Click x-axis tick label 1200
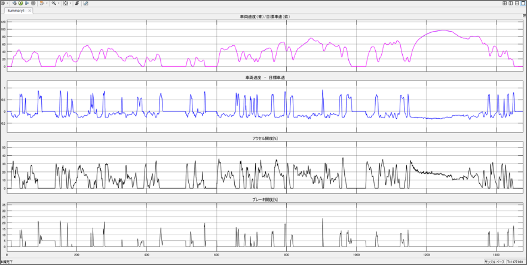Image resolution: width=527 pixels, height=265 pixels. tap(426, 255)
